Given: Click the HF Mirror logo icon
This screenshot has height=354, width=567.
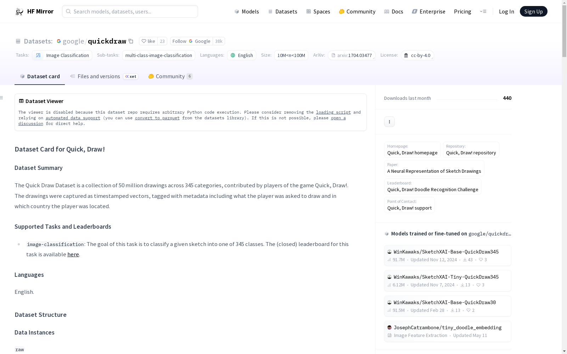Looking at the screenshot, I should [x=19, y=12].
